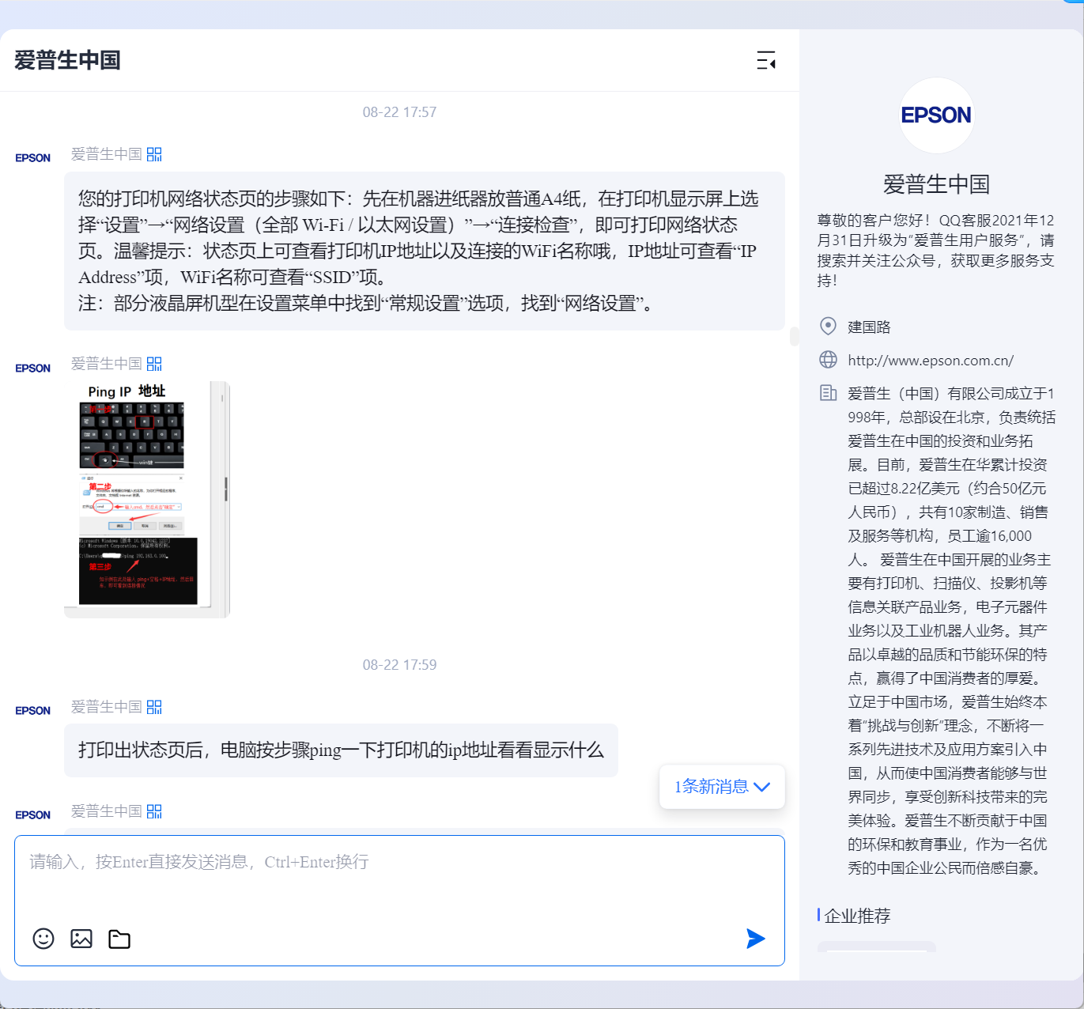Open the file folder attachment icon

coord(119,939)
